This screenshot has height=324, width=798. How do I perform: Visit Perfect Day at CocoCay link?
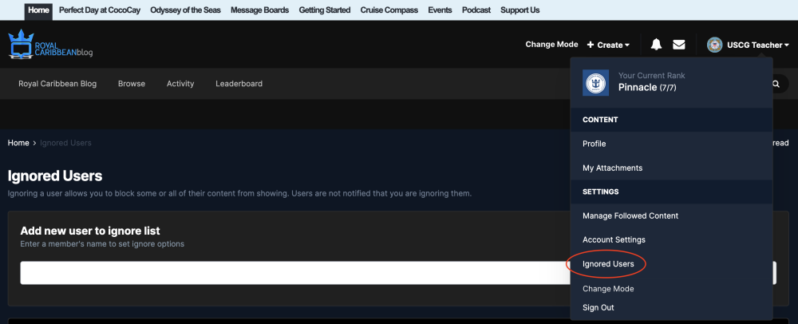[100, 10]
